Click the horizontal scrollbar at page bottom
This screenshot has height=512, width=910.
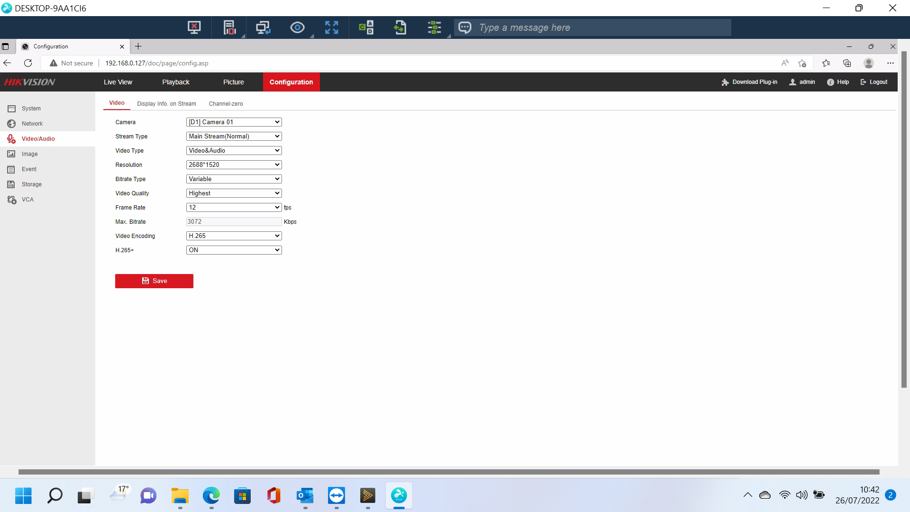pos(448,472)
